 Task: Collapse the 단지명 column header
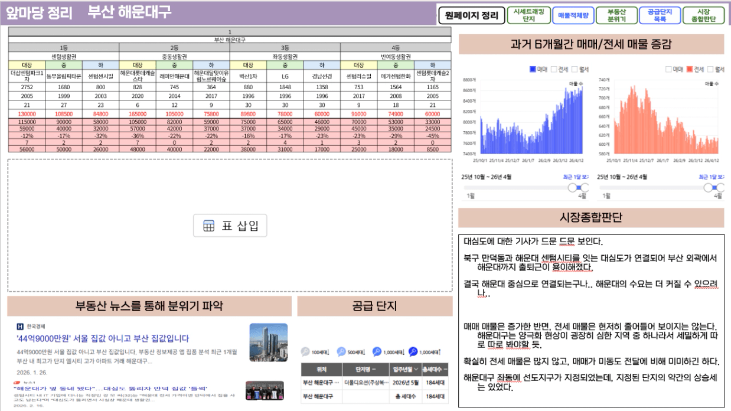(x=374, y=369)
